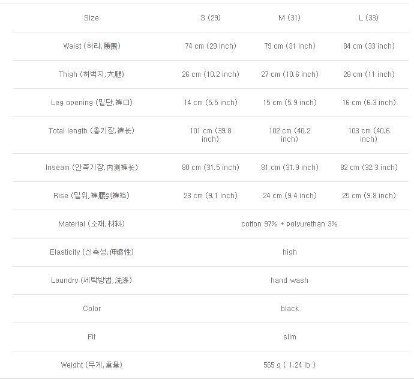
Task: Click the Thigh row label
Action: 91,74
